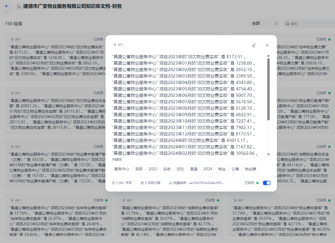Click the line for 2023年09月 value 6822.91
The height and width of the screenshot is (243, 335).
pyautogui.click(x=183, y=115)
